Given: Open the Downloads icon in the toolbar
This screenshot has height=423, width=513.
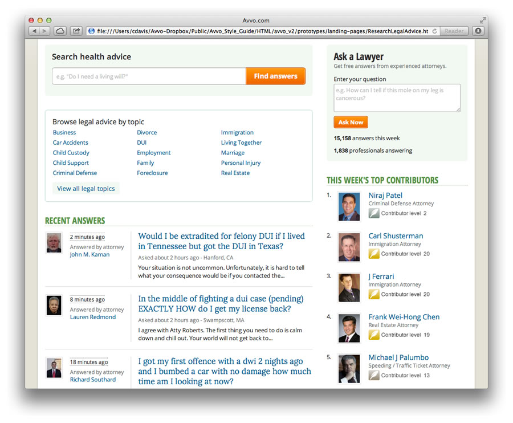Looking at the screenshot, I should pyautogui.click(x=478, y=31).
